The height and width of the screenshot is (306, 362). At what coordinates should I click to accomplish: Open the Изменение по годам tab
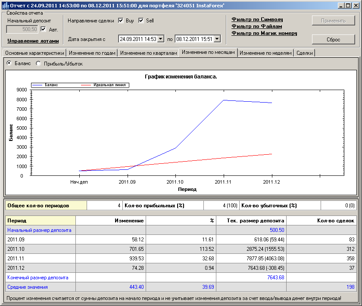(x=92, y=53)
